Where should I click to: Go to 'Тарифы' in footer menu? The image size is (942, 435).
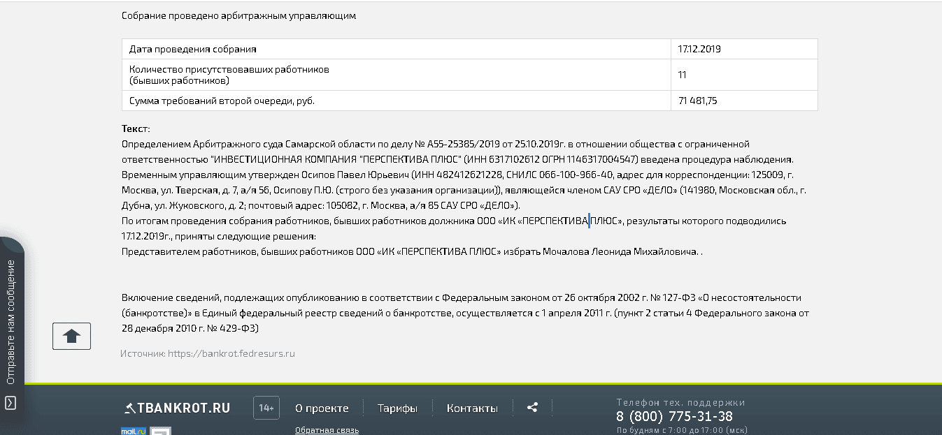pos(397,408)
